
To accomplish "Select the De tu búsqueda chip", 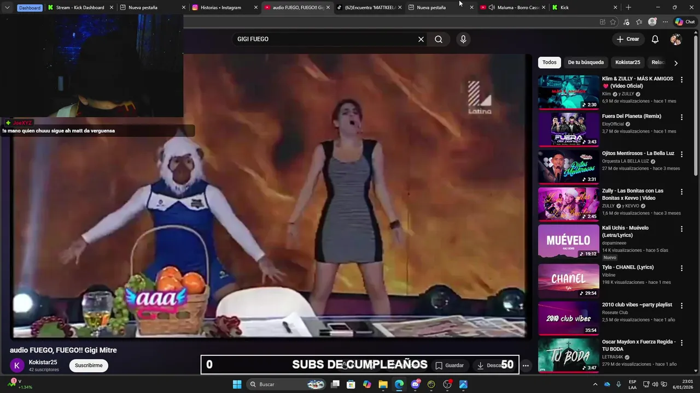I will [586, 62].
